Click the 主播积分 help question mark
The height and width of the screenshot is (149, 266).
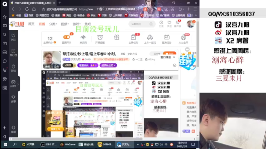55,42
